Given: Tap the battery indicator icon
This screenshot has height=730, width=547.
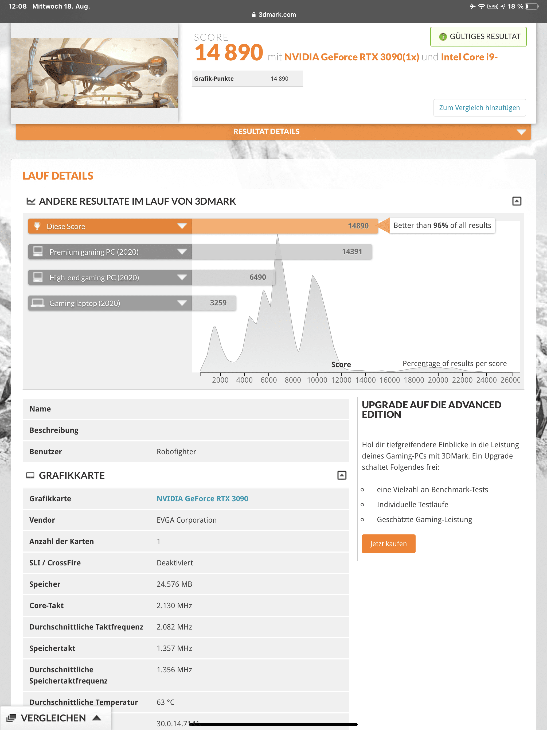Looking at the screenshot, I should pyautogui.click(x=532, y=6).
